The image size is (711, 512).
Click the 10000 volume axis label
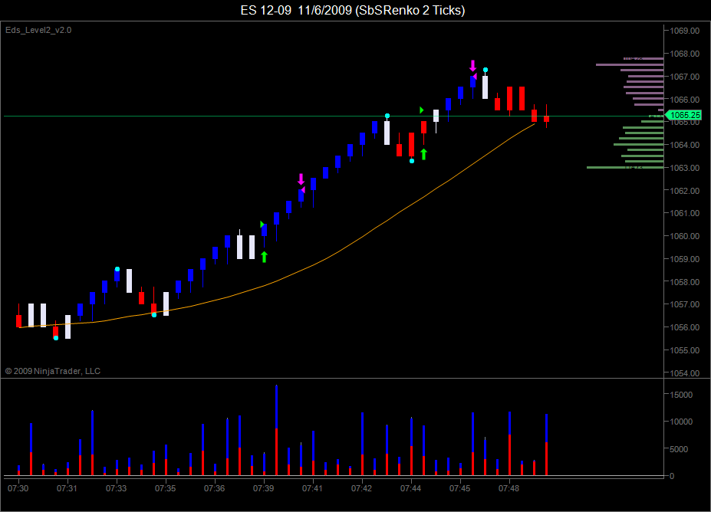[682, 422]
